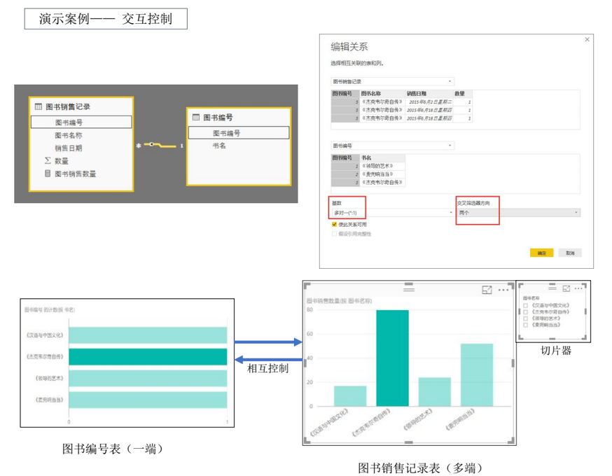The height and width of the screenshot is (476, 612).
Task: Click the 确定 button in dialog
Action: [x=541, y=253]
